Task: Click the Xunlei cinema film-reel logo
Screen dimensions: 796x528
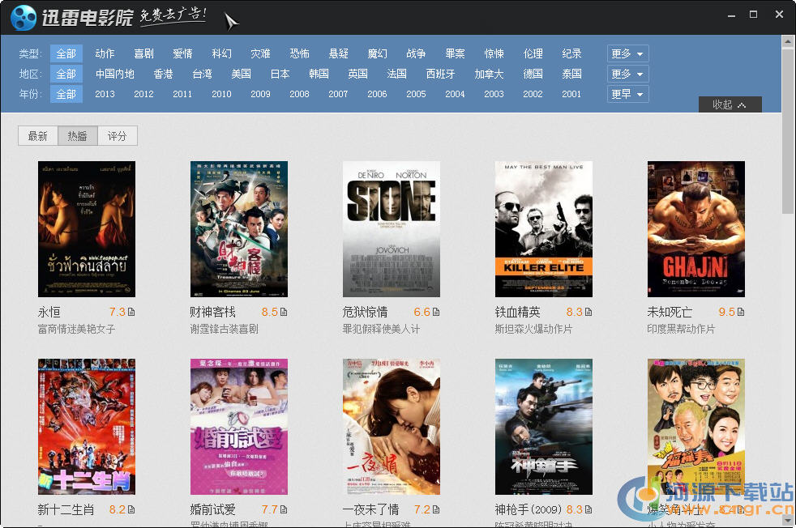Action: [23, 17]
